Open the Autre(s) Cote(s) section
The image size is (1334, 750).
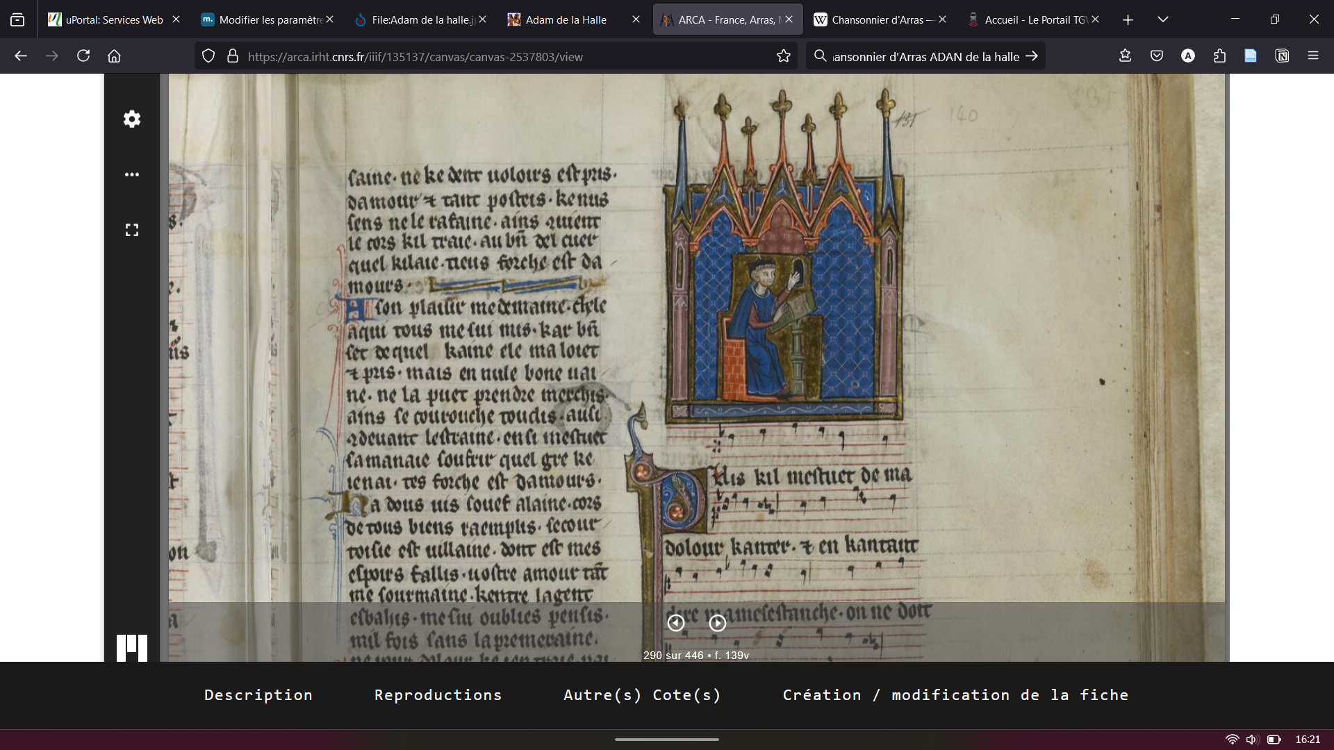click(x=643, y=695)
